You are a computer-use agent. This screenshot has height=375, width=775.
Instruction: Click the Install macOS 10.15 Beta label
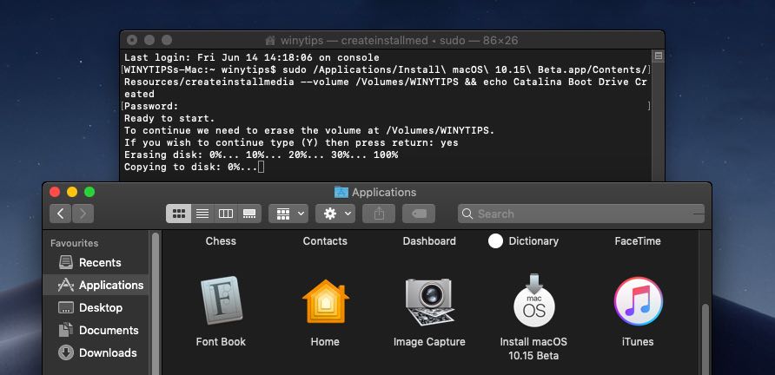tap(533, 348)
